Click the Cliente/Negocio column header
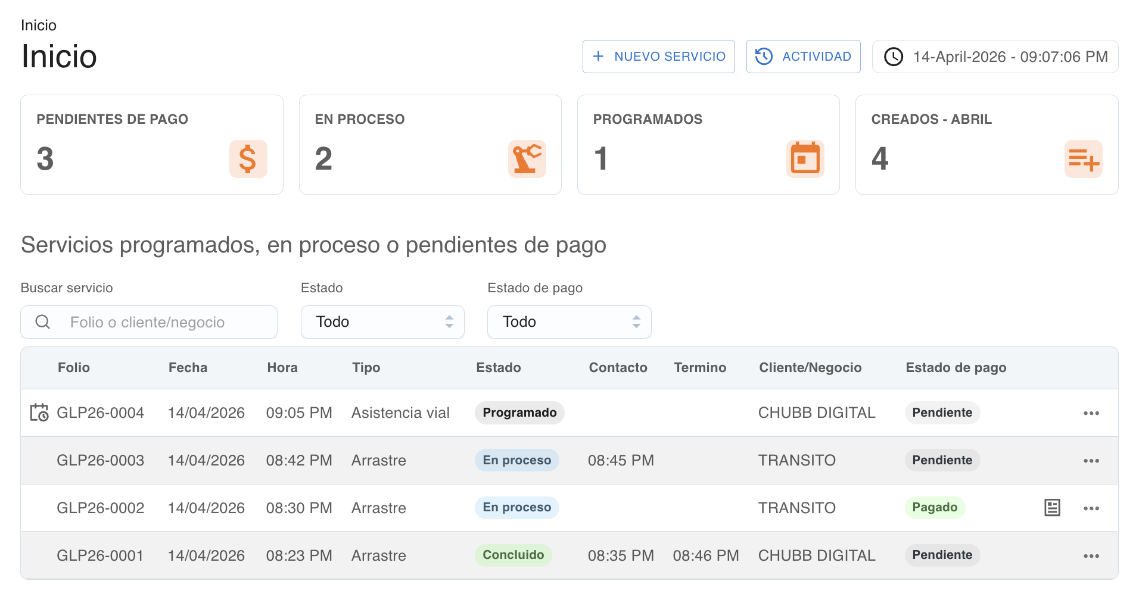1139x600 pixels. tap(810, 367)
